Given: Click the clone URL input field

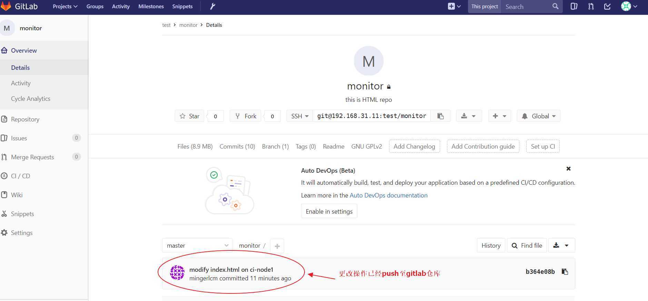Looking at the screenshot, I should coord(371,116).
